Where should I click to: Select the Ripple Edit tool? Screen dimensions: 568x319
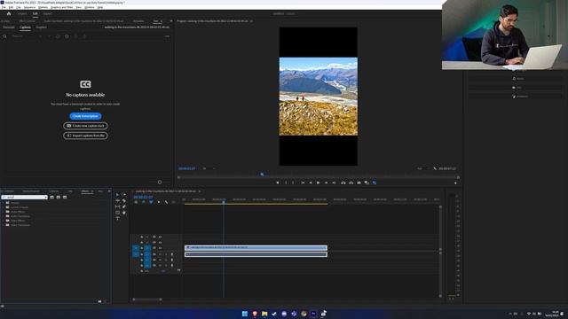point(117,201)
